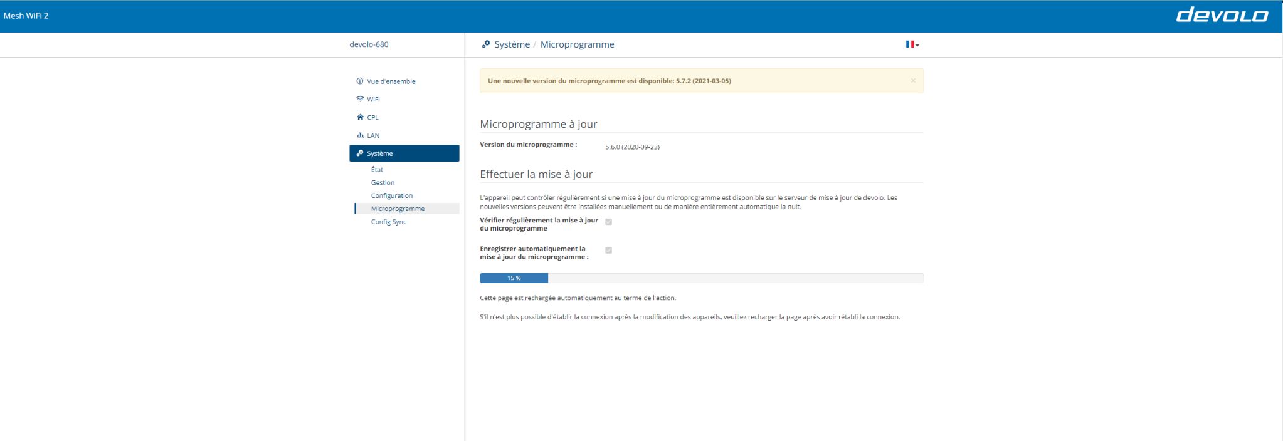Click the WiFi signal icon in sidebar
The width and height of the screenshot is (1283, 441).
pos(360,99)
